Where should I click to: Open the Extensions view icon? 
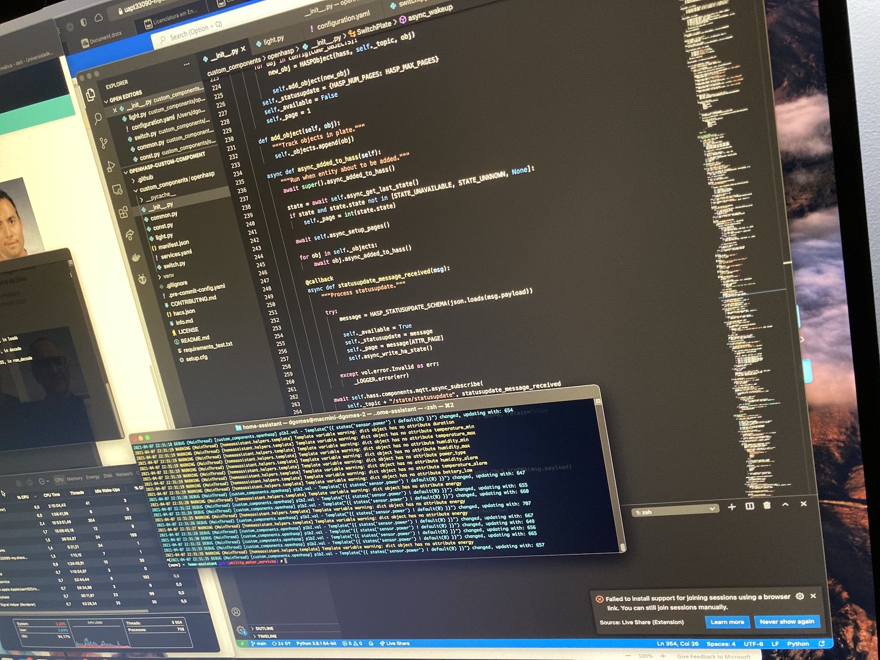pyautogui.click(x=123, y=212)
